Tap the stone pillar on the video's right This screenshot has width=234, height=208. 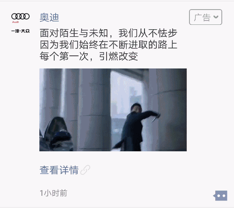[172, 110]
